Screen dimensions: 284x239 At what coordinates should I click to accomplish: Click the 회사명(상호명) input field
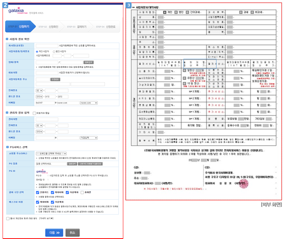click(47, 46)
